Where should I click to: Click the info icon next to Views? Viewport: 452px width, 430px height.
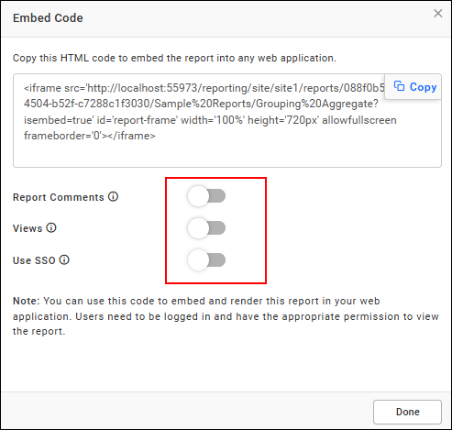[51, 227]
